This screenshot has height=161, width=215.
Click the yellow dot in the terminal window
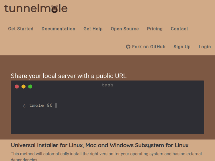click(x=24, y=86)
